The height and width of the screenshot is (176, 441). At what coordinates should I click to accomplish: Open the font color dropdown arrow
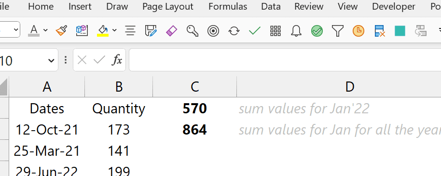coord(45,30)
